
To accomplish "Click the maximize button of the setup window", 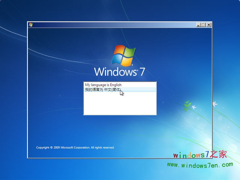I will 203,25.
